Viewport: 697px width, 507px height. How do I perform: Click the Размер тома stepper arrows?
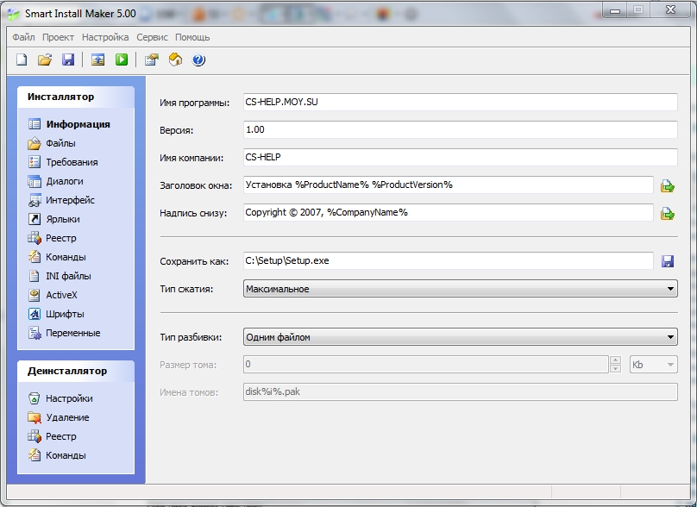coord(615,365)
